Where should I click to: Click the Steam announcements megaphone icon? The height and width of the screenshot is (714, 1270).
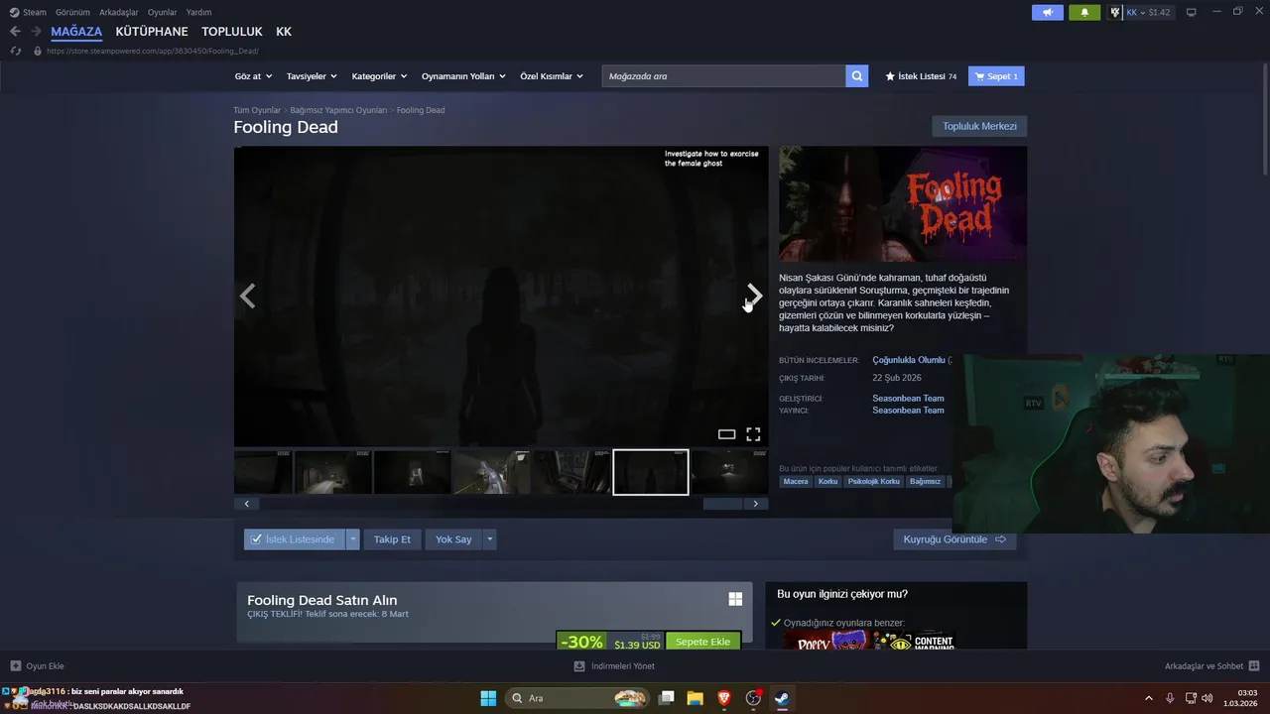1047,12
